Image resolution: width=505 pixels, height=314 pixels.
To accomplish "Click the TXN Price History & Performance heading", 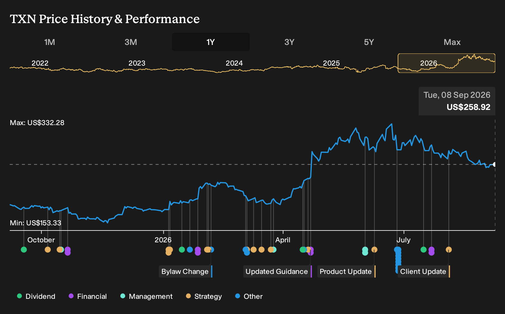I will coord(105,19).
